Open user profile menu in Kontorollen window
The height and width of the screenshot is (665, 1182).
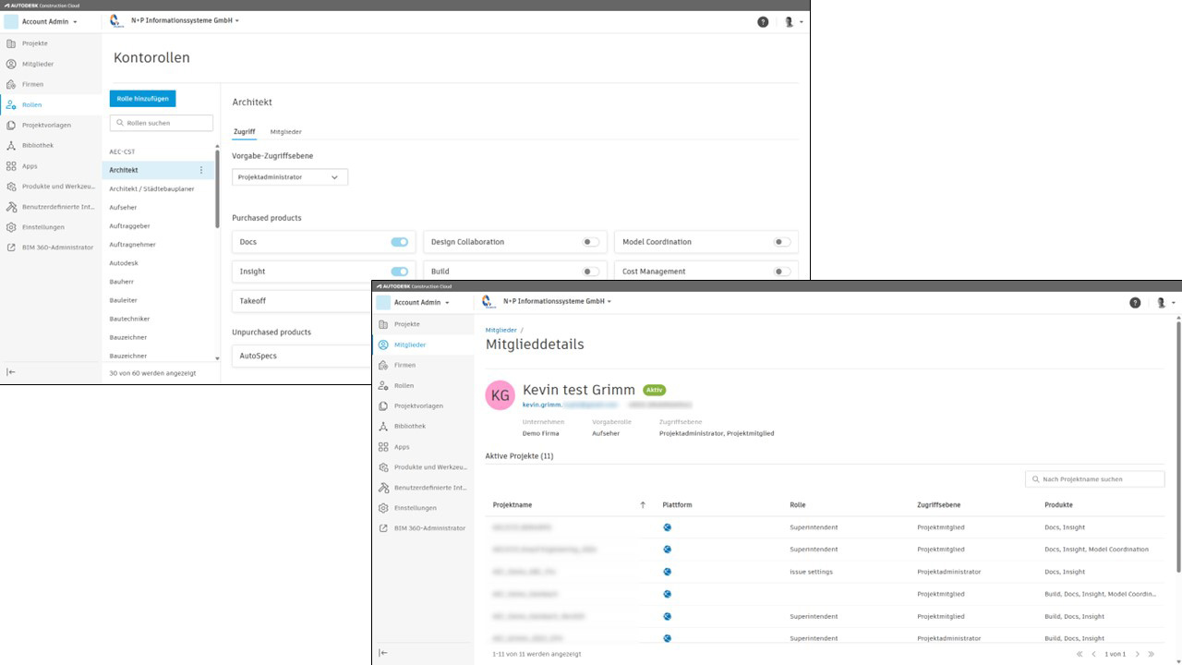[793, 21]
